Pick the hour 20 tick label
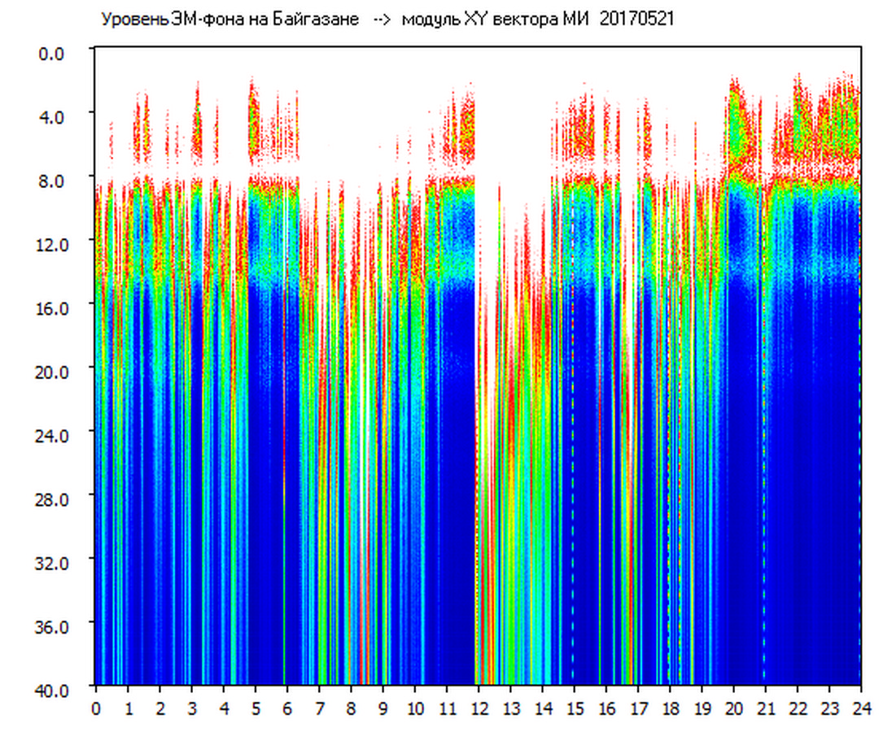 (733, 708)
